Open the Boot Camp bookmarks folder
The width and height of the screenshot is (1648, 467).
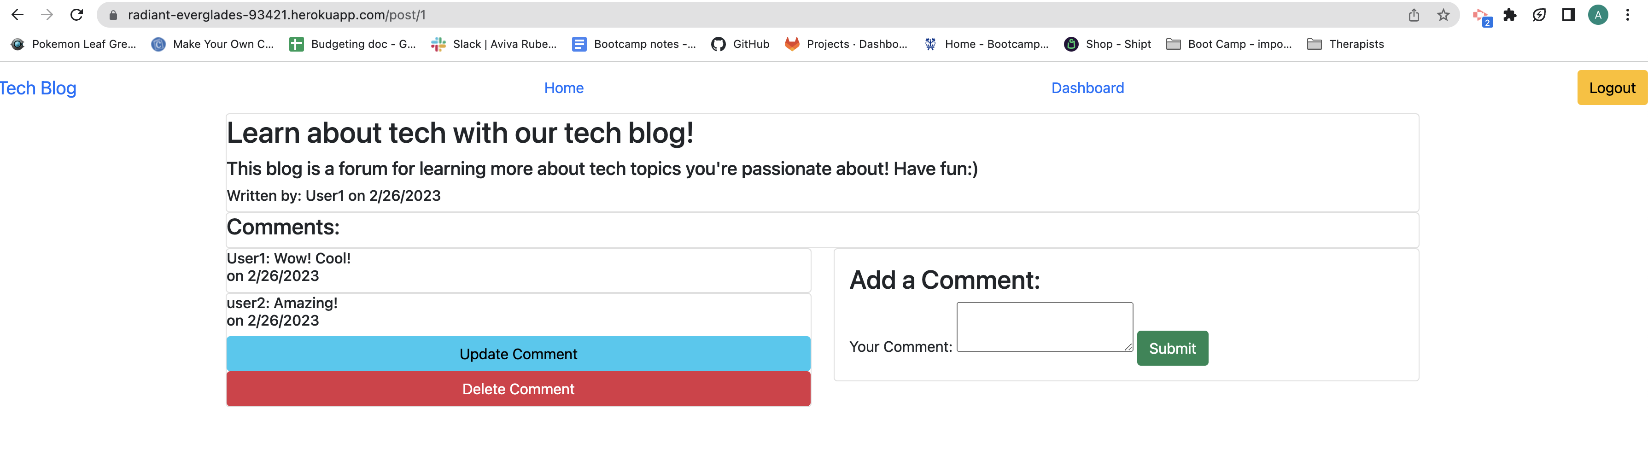[1228, 43]
